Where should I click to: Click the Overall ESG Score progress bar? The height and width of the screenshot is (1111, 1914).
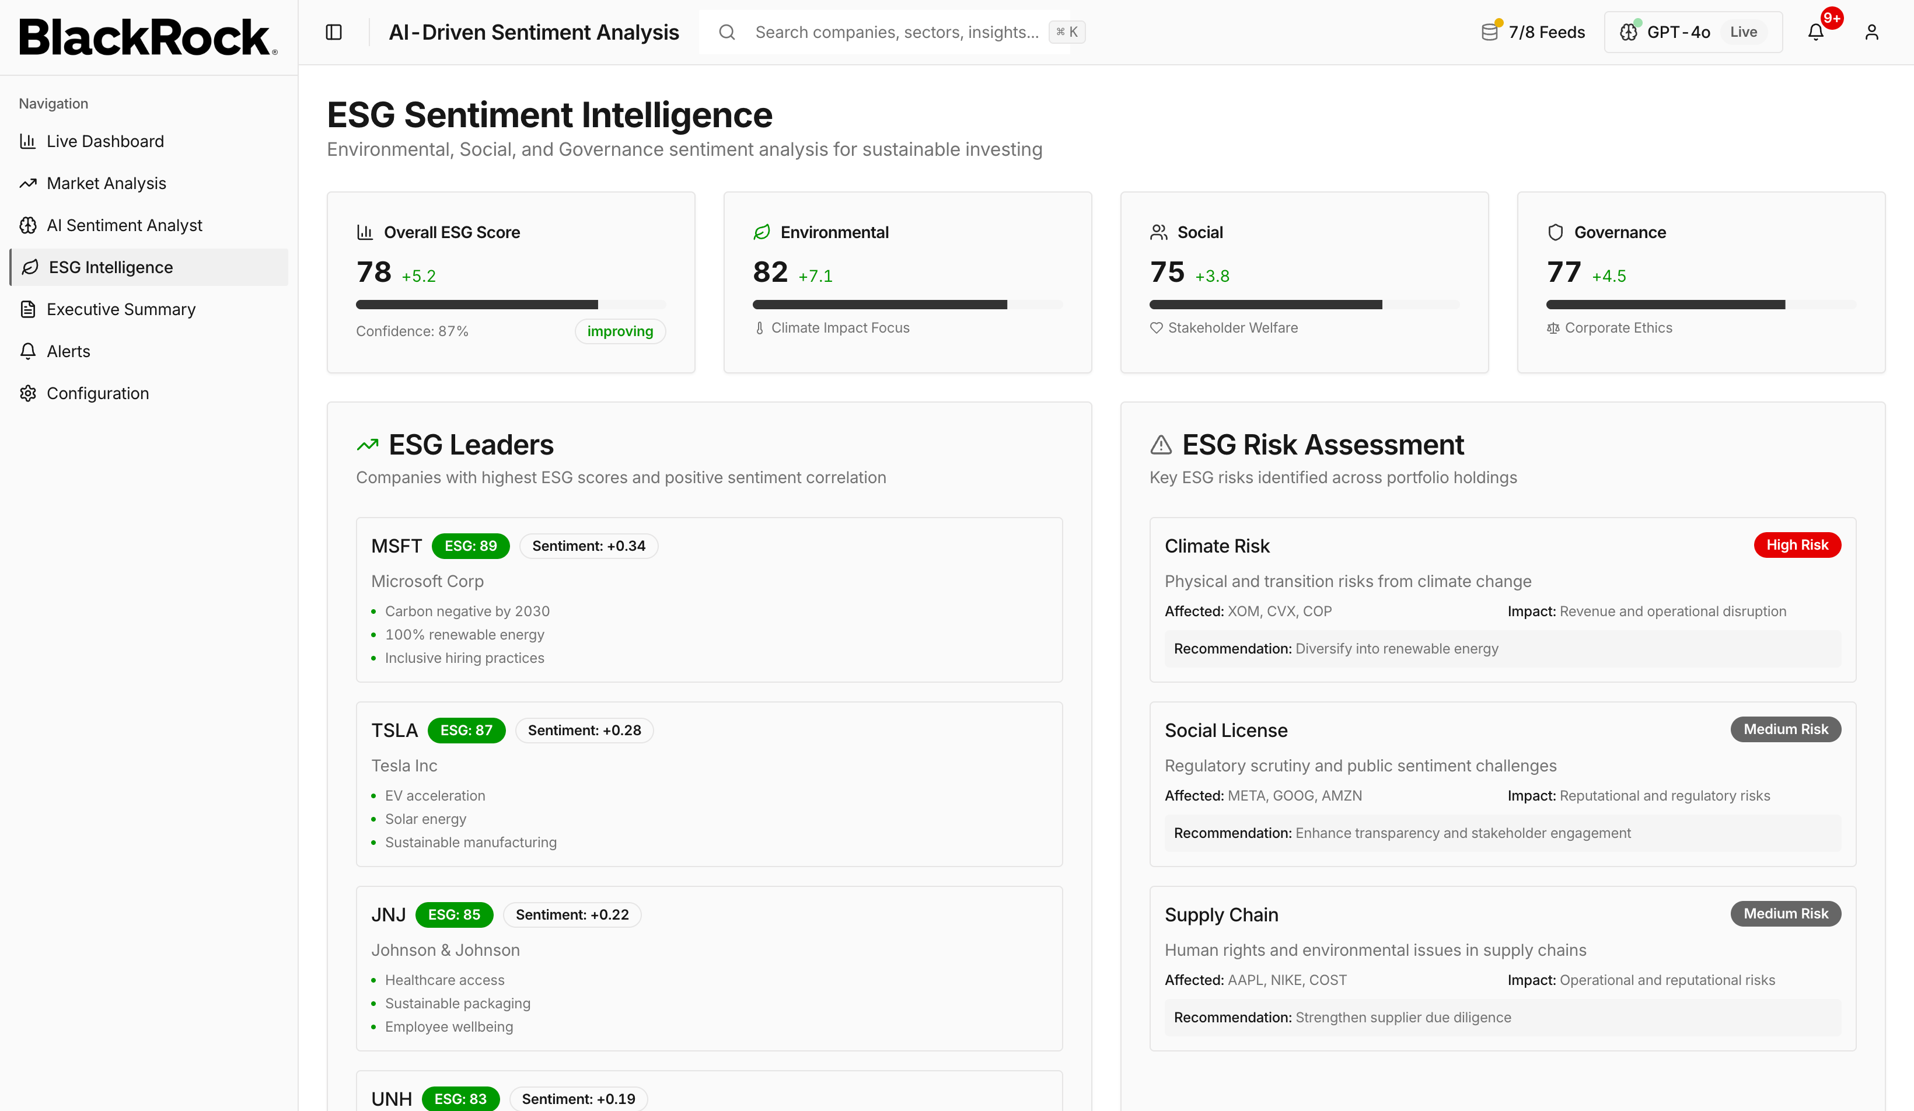(x=511, y=305)
